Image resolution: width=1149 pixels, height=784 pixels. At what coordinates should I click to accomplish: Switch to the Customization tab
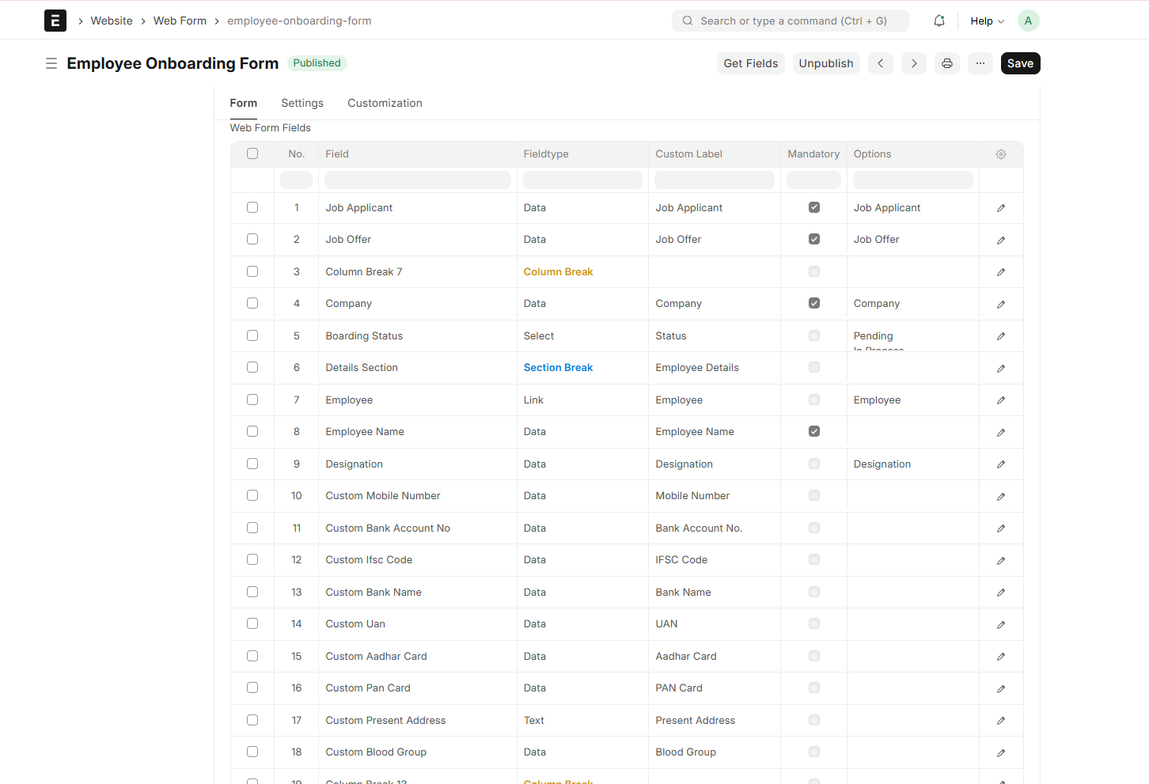[x=385, y=103]
